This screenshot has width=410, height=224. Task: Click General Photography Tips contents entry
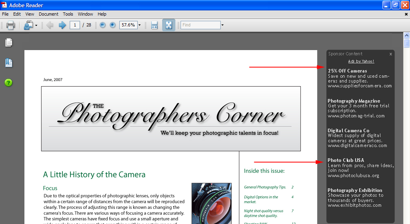click(x=265, y=187)
